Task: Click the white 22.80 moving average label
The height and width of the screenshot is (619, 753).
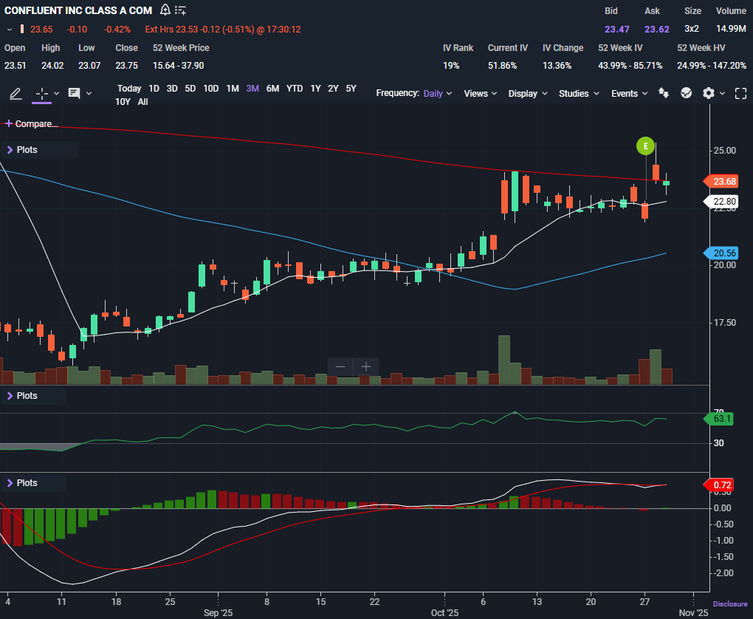Action: [721, 202]
